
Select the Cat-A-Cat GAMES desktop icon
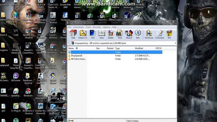tap(41, 4)
